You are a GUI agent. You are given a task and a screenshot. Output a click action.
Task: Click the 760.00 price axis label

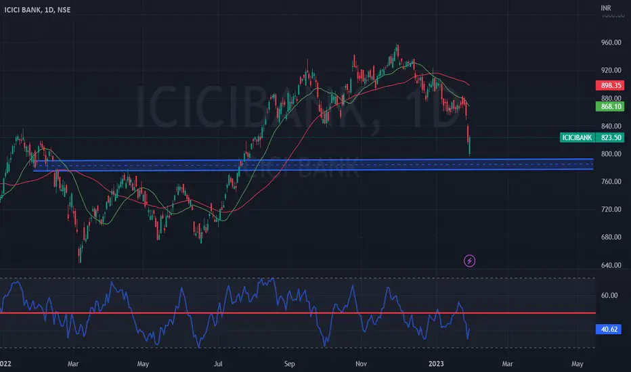[611, 182]
